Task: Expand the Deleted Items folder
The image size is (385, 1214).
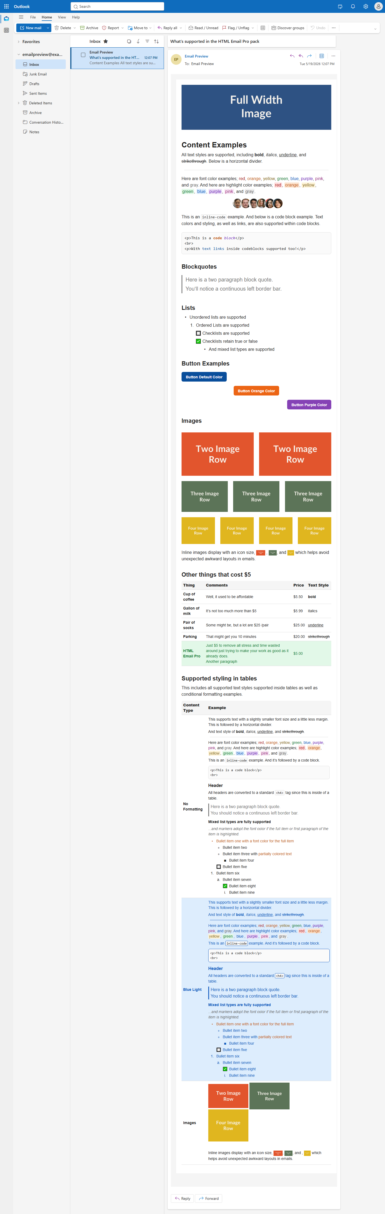Action: click(x=18, y=103)
